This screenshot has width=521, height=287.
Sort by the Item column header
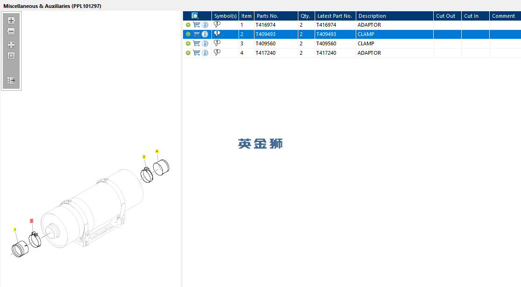246,16
